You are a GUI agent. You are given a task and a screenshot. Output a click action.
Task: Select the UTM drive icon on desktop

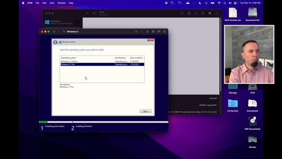252,89
